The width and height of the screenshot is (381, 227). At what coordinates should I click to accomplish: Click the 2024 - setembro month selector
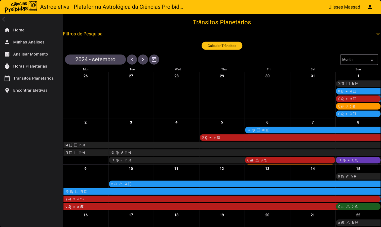coord(95,60)
